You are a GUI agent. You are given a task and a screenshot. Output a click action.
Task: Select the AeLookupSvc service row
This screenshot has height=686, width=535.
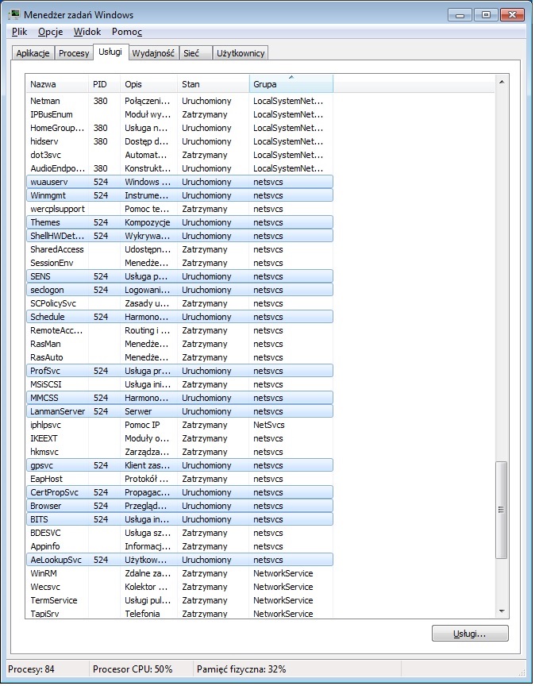(x=179, y=560)
